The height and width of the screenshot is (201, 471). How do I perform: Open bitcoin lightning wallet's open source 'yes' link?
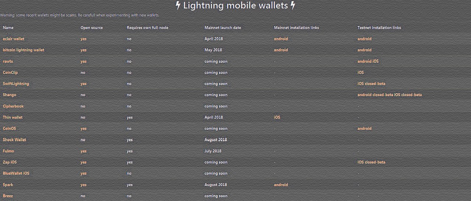coord(84,50)
